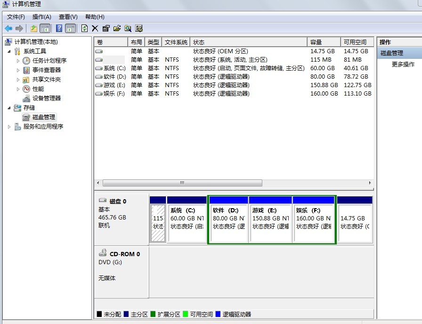Select the 115 MB hatched partition block
The width and height of the screenshot is (422, 324).
158,219
